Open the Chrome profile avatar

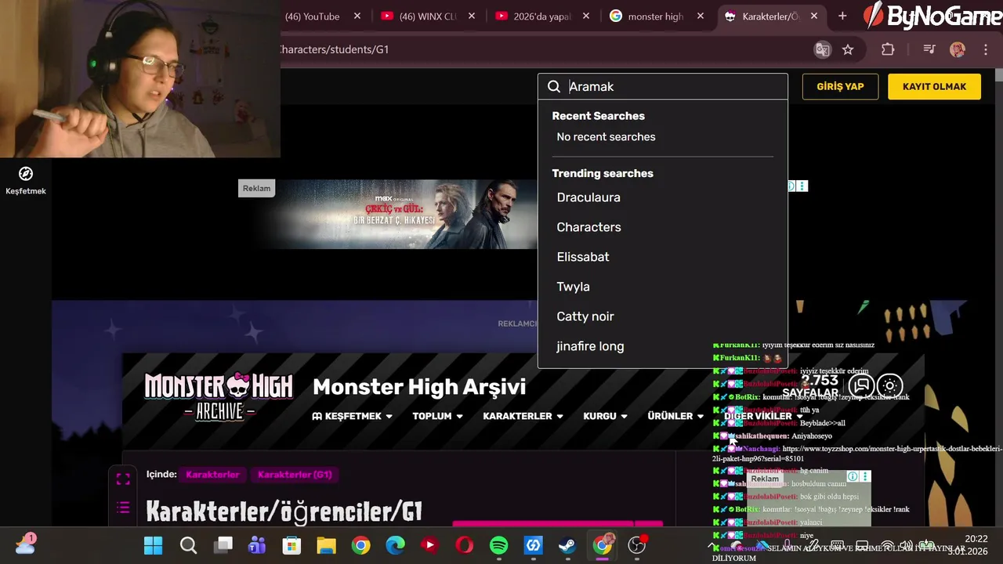point(958,49)
